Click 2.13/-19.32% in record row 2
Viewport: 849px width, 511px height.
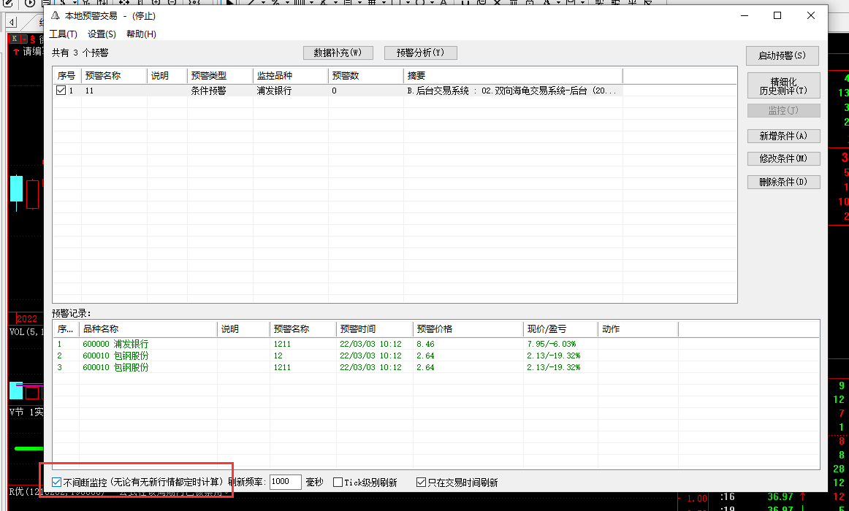click(x=553, y=356)
